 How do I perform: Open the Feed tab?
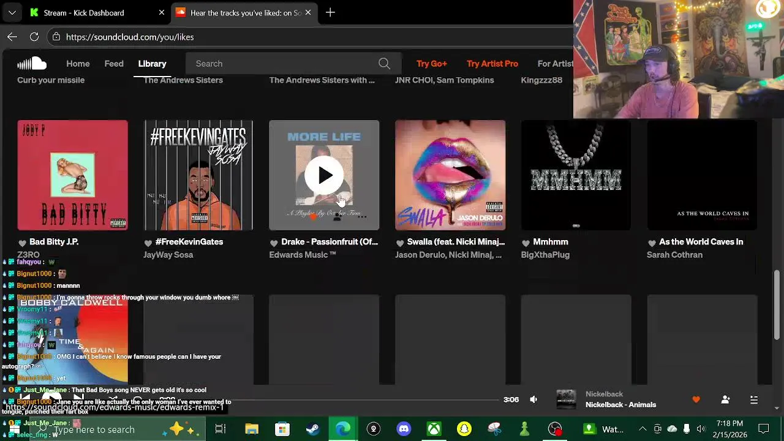click(114, 64)
